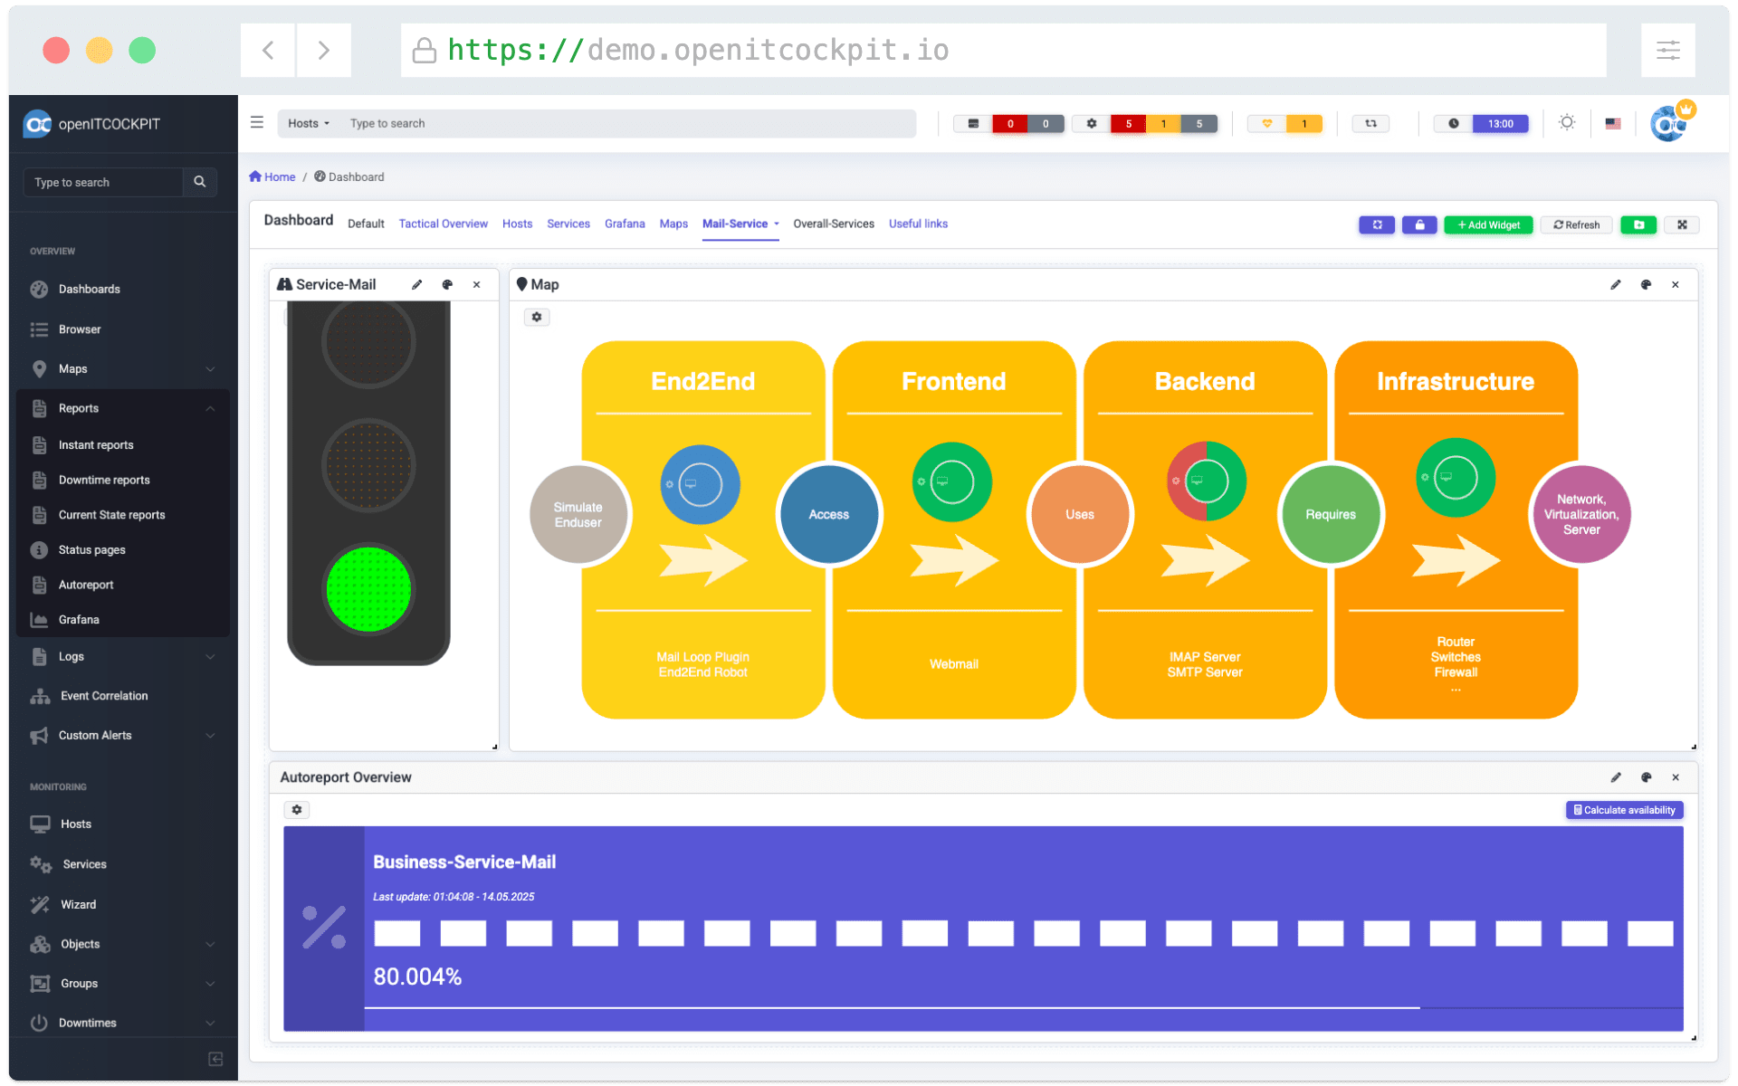Expand the Maps sidebar menu

[x=122, y=369]
